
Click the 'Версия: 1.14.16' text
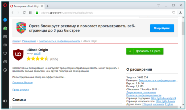(x=135, y=83)
